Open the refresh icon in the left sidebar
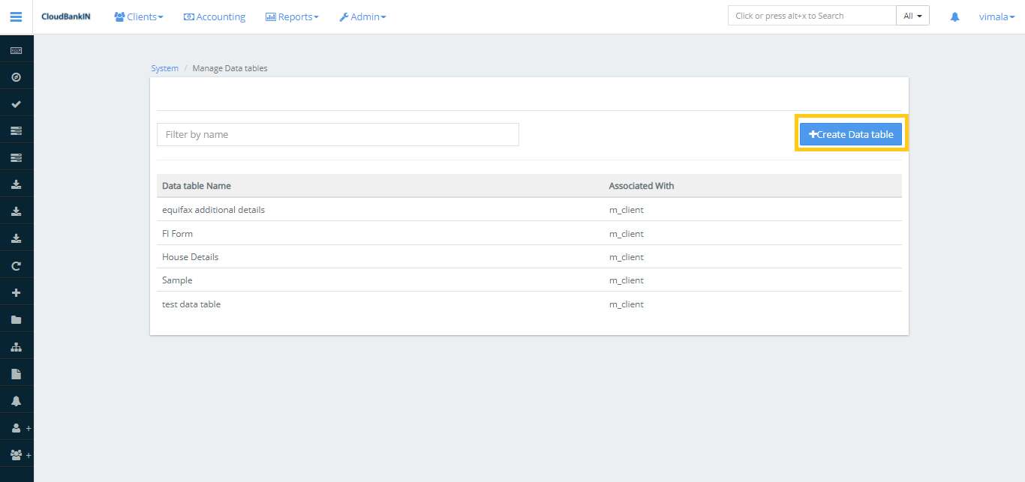 [x=17, y=265]
